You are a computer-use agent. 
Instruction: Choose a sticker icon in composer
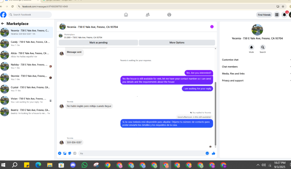coord(70,153)
